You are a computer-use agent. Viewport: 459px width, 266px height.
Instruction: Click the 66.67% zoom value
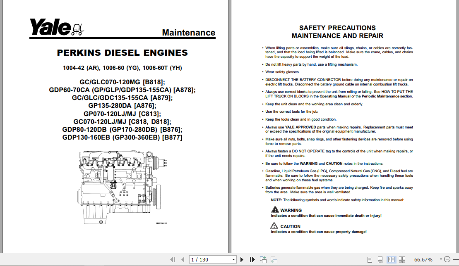tap(423, 259)
